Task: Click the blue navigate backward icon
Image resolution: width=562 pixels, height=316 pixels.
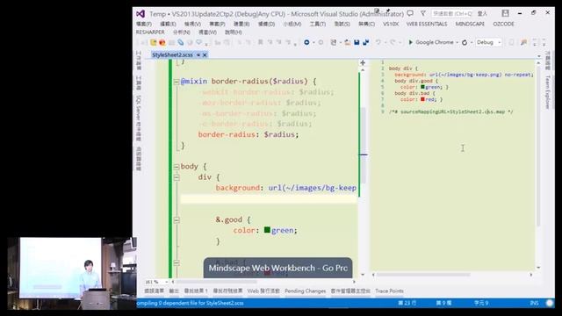Action: (306, 42)
